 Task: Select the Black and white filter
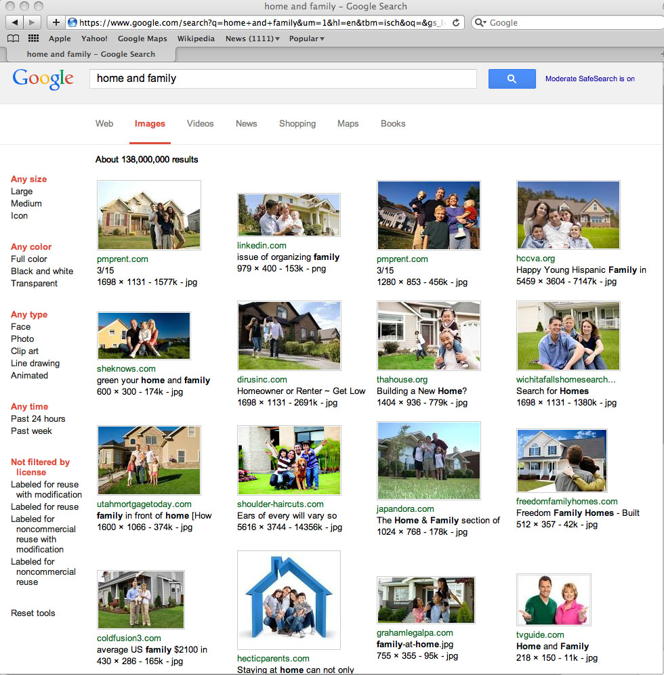[42, 271]
